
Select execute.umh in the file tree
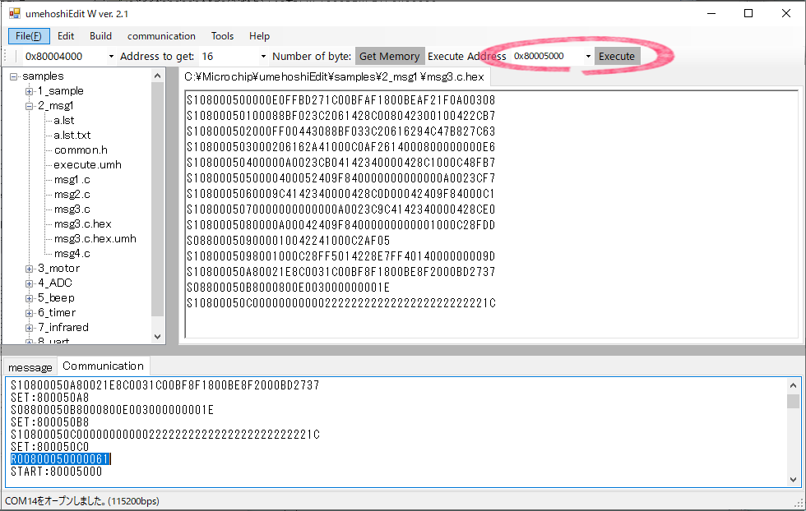pos(87,165)
